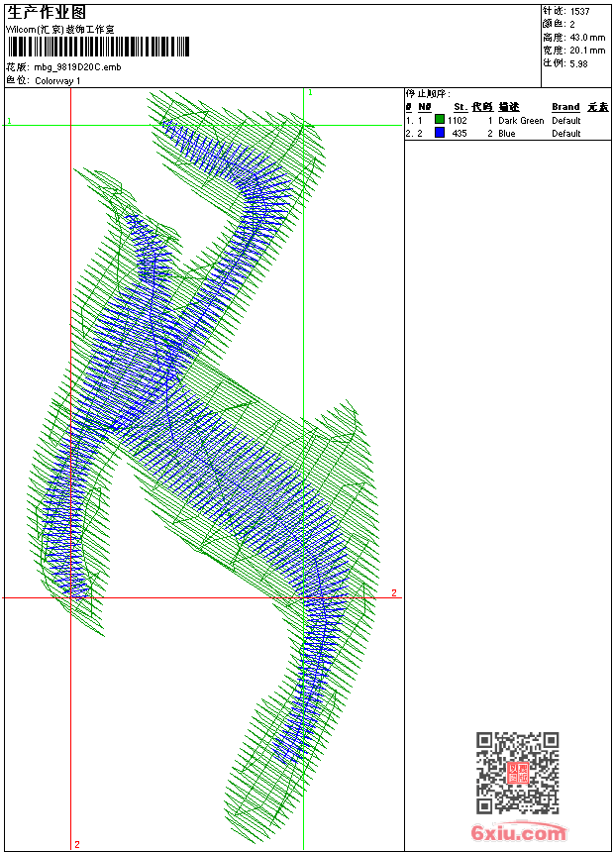Click the Dark Green color swatch
614x852 pixels.
pos(440,120)
